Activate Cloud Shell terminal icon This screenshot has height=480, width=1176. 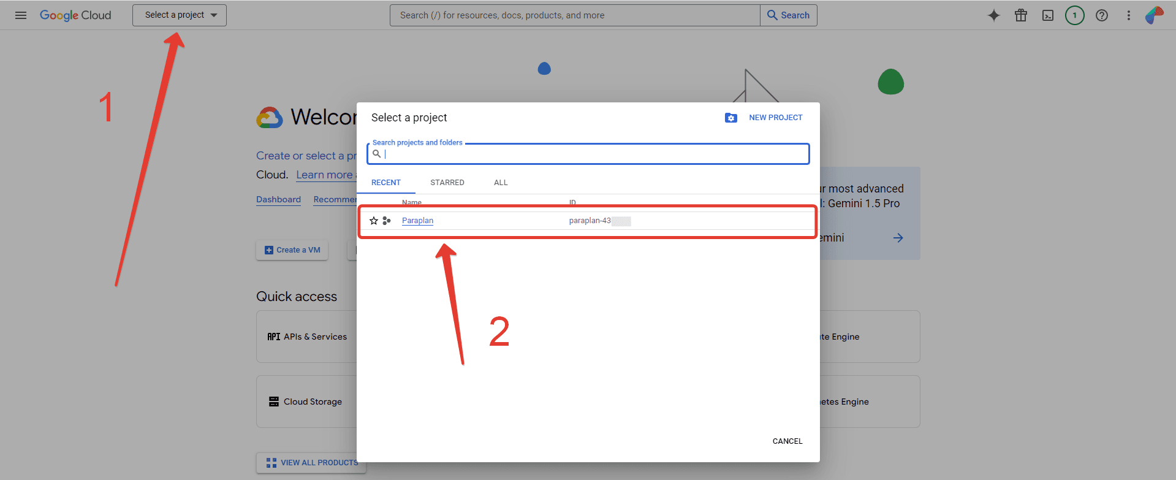(1047, 15)
